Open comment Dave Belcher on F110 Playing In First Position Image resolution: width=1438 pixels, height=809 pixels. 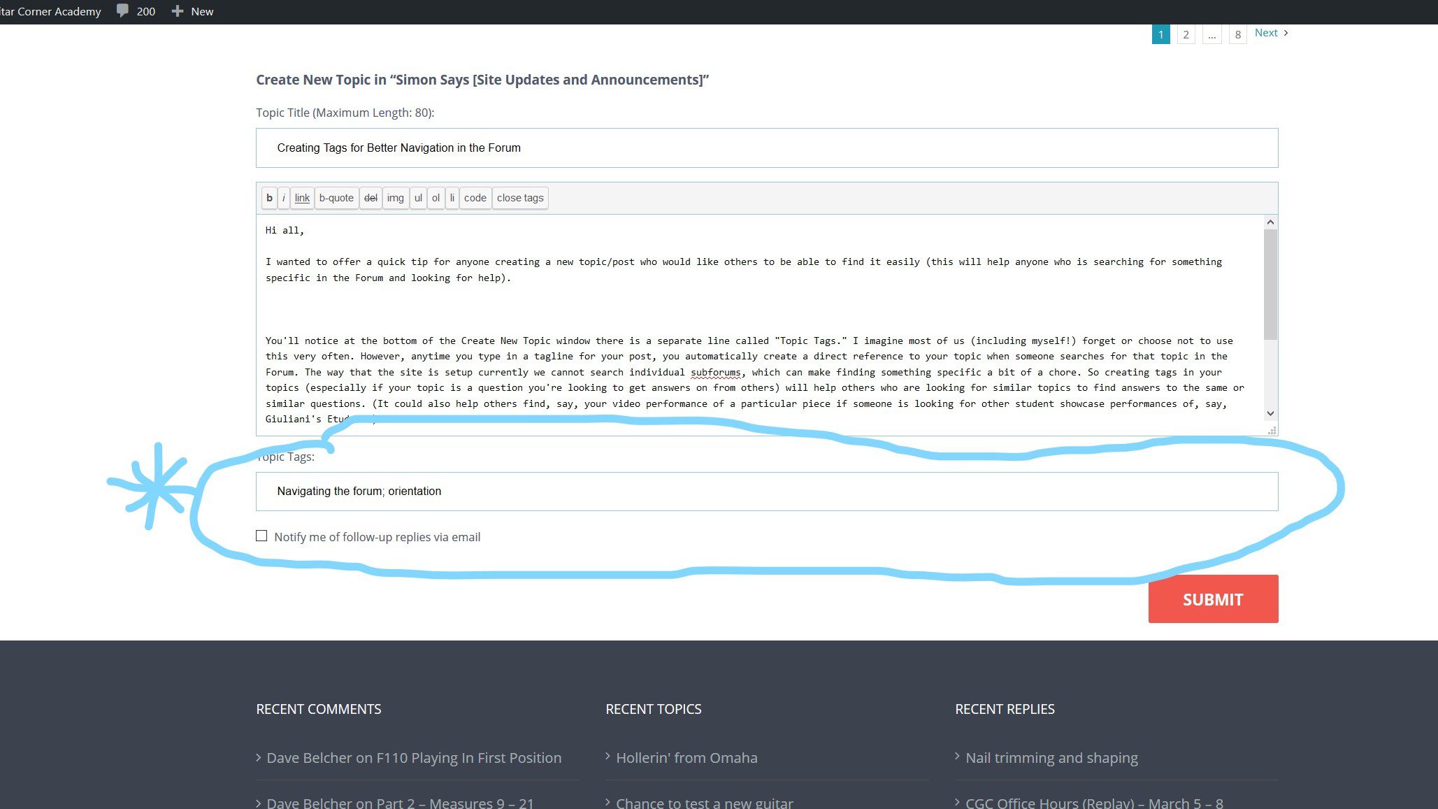[414, 757]
